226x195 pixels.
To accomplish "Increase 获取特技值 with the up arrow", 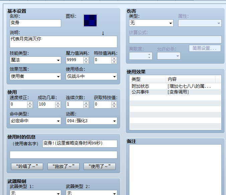I will coord(114,103).
